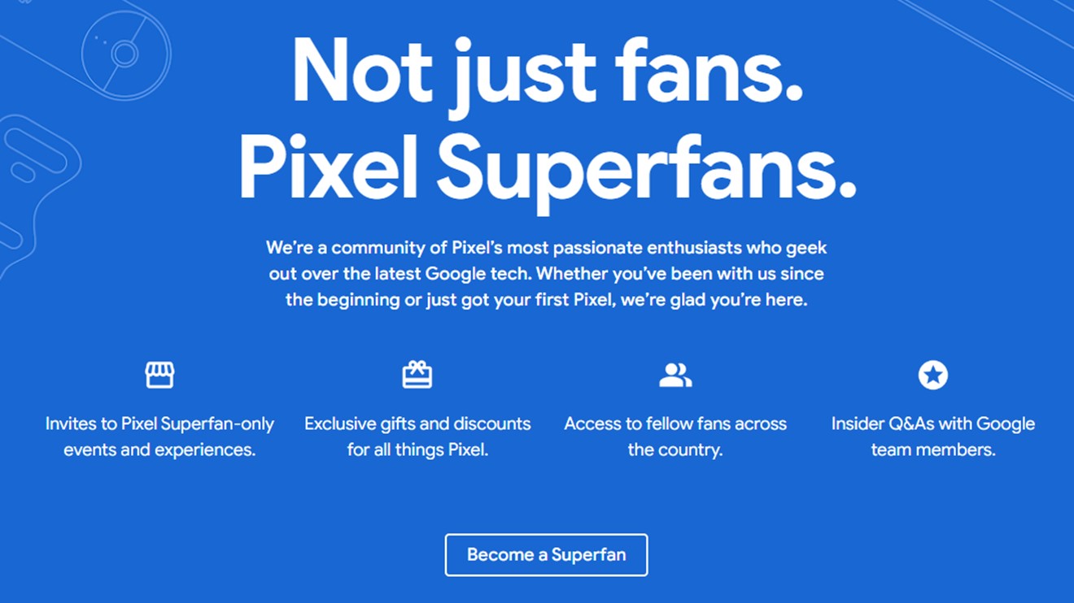Click the circular dial outline illustration
1074x603 pixels.
click(x=125, y=53)
